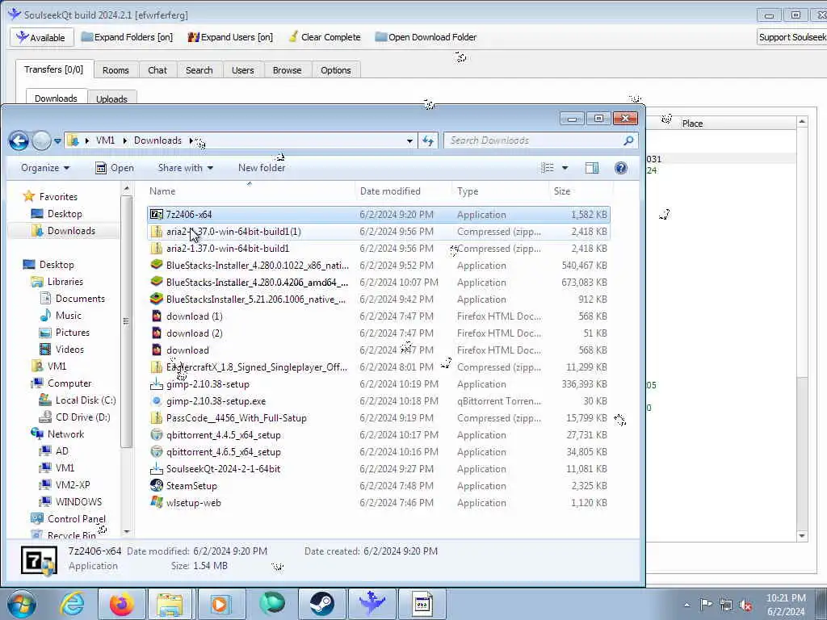Select the SteamSetup file icon
This screenshot has height=620, width=827.
coord(157,485)
